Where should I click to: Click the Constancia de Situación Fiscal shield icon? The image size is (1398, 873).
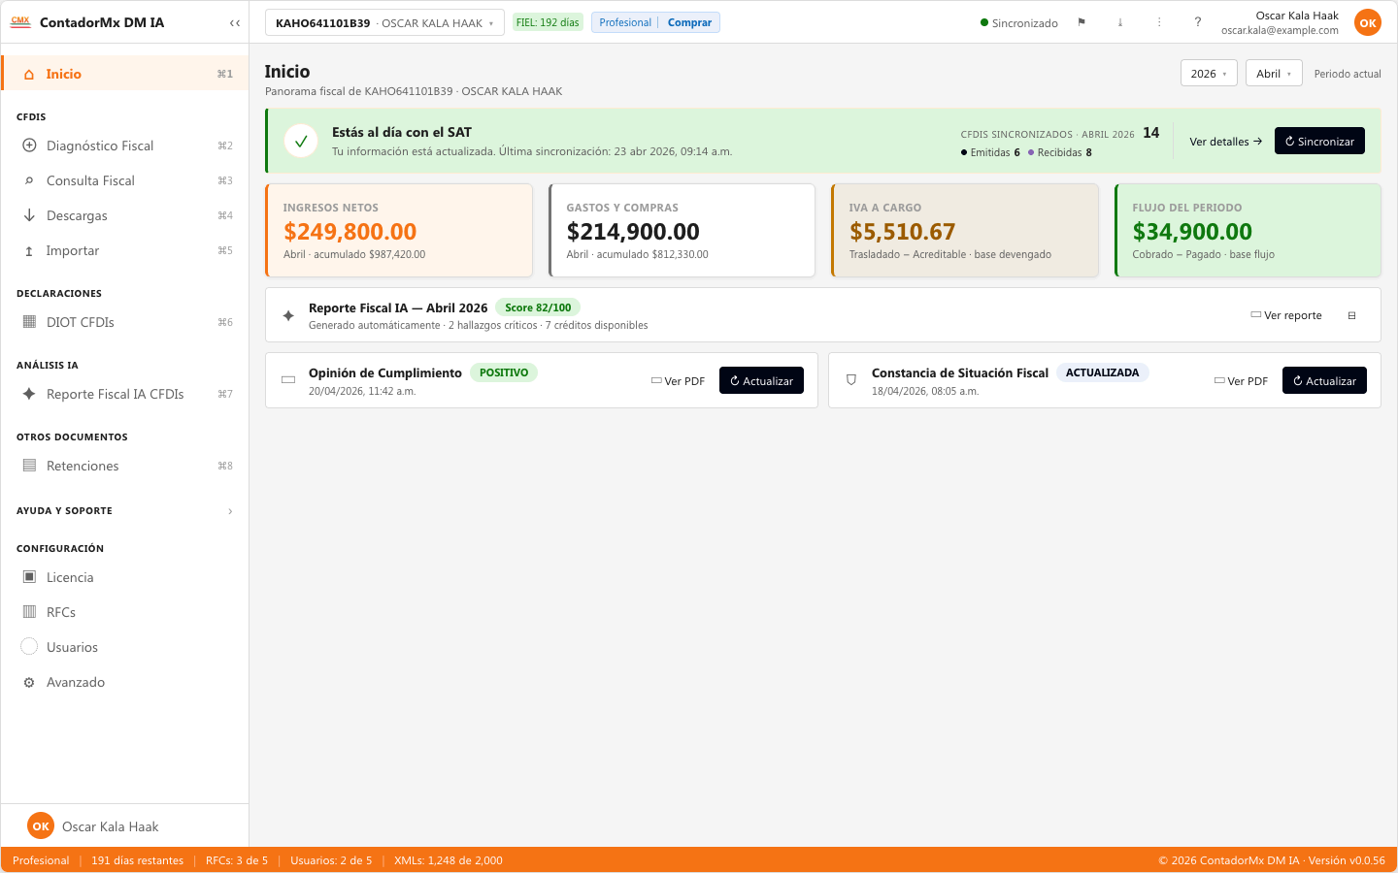pos(851,380)
